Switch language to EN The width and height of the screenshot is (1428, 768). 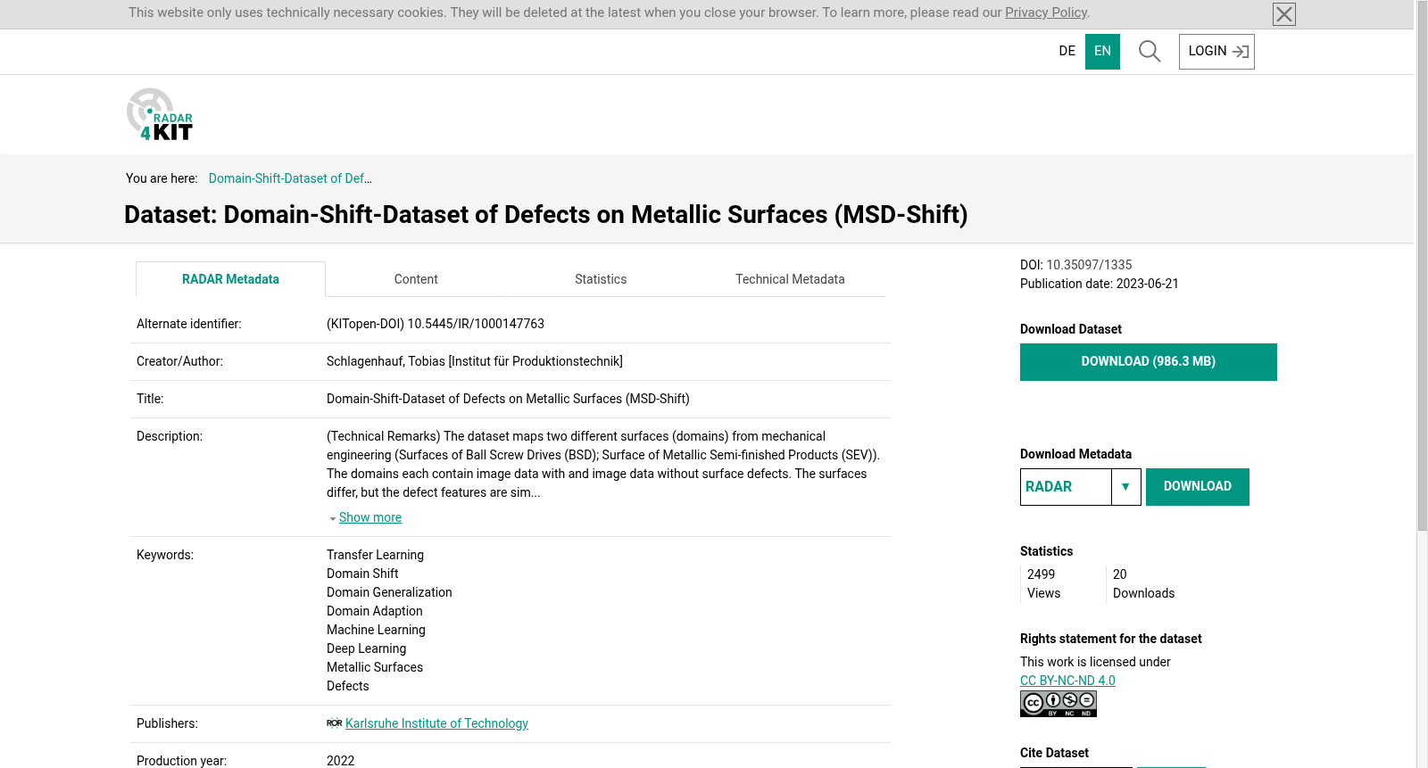pyautogui.click(x=1103, y=52)
